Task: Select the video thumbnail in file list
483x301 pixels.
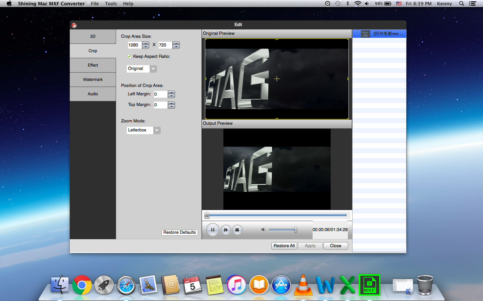Action: (x=365, y=34)
